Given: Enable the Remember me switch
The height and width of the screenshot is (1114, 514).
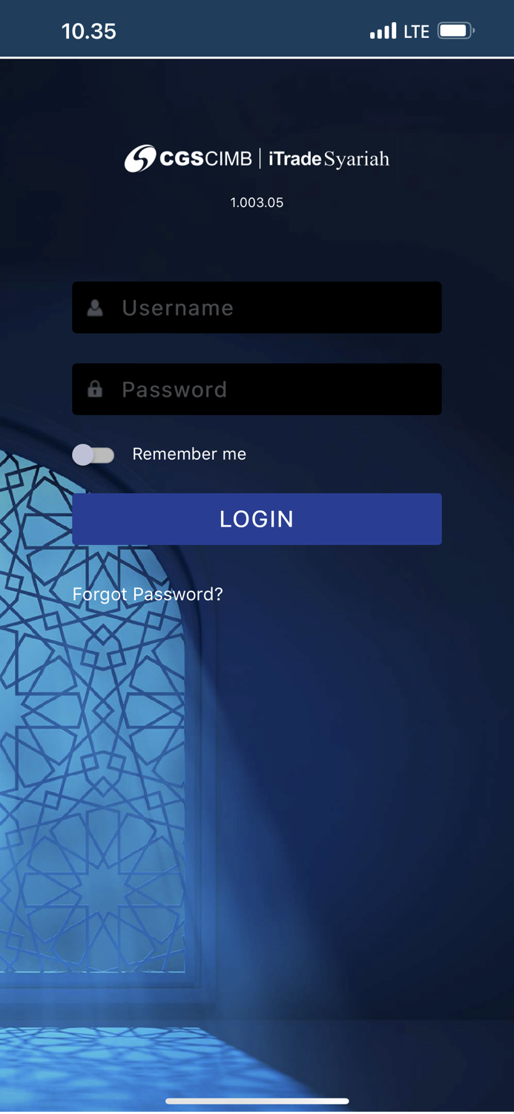Looking at the screenshot, I should pyautogui.click(x=93, y=455).
